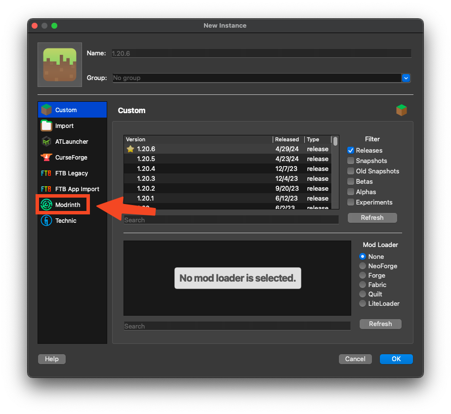
Task: Expand the Group dropdown arrow
Action: click(x=406, y=78)
